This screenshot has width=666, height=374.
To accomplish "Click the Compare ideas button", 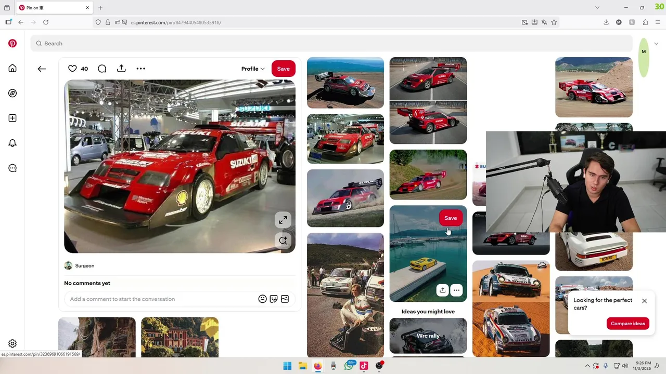I will [628, 324].
